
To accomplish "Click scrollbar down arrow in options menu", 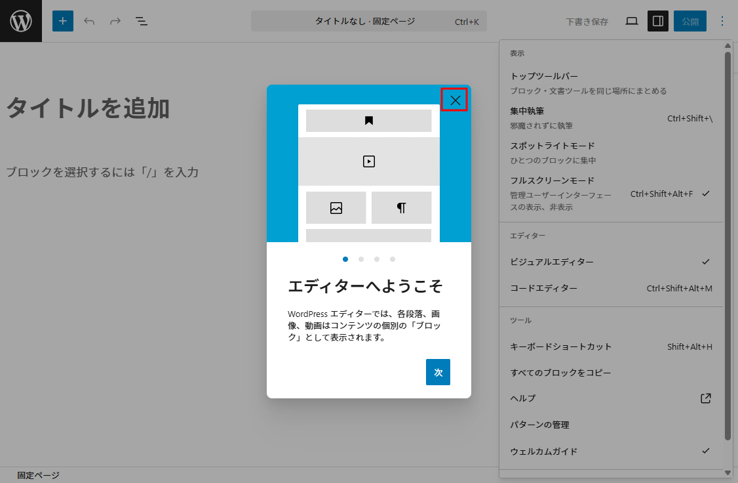I will point(728,472).
